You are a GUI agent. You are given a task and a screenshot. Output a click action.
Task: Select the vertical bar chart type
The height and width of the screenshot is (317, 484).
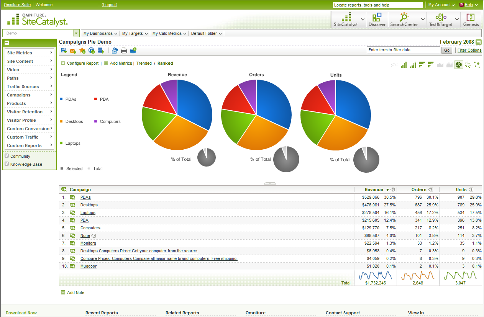coord(404,65)
